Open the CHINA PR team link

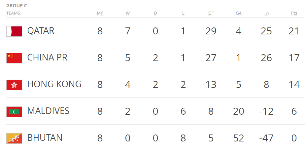pyautogui.click(x=47, y=58)
